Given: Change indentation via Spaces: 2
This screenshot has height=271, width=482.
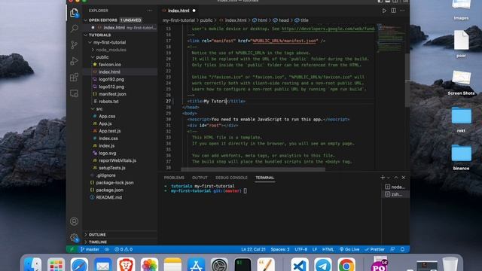Looking at the screenshot, I should [x=280, y=249].
